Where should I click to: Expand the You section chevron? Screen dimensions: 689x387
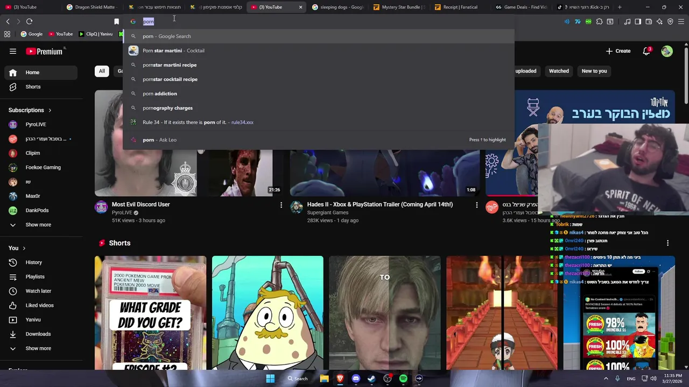[24, 248]
